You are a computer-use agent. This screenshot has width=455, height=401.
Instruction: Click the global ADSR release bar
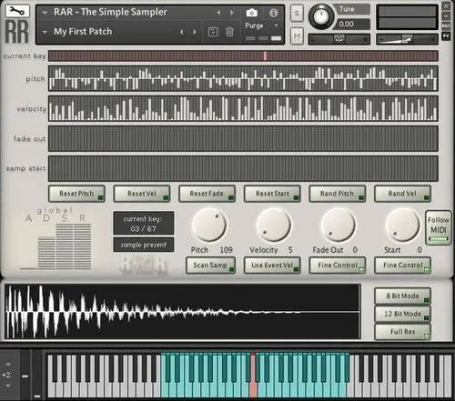[x=82, y=247]
